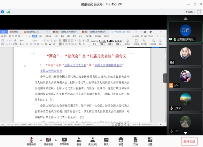Open the 表情 emoji reactions
This screenshot has height=147, width=203.
click(x=121, y=141)
